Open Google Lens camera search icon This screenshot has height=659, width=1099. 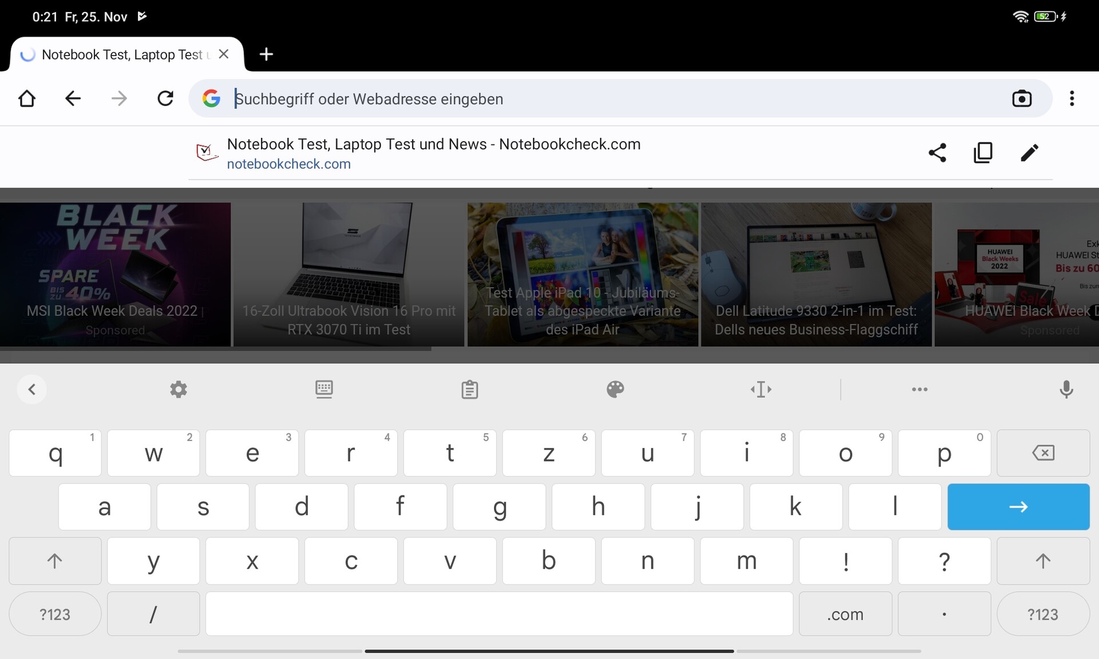1021,99
